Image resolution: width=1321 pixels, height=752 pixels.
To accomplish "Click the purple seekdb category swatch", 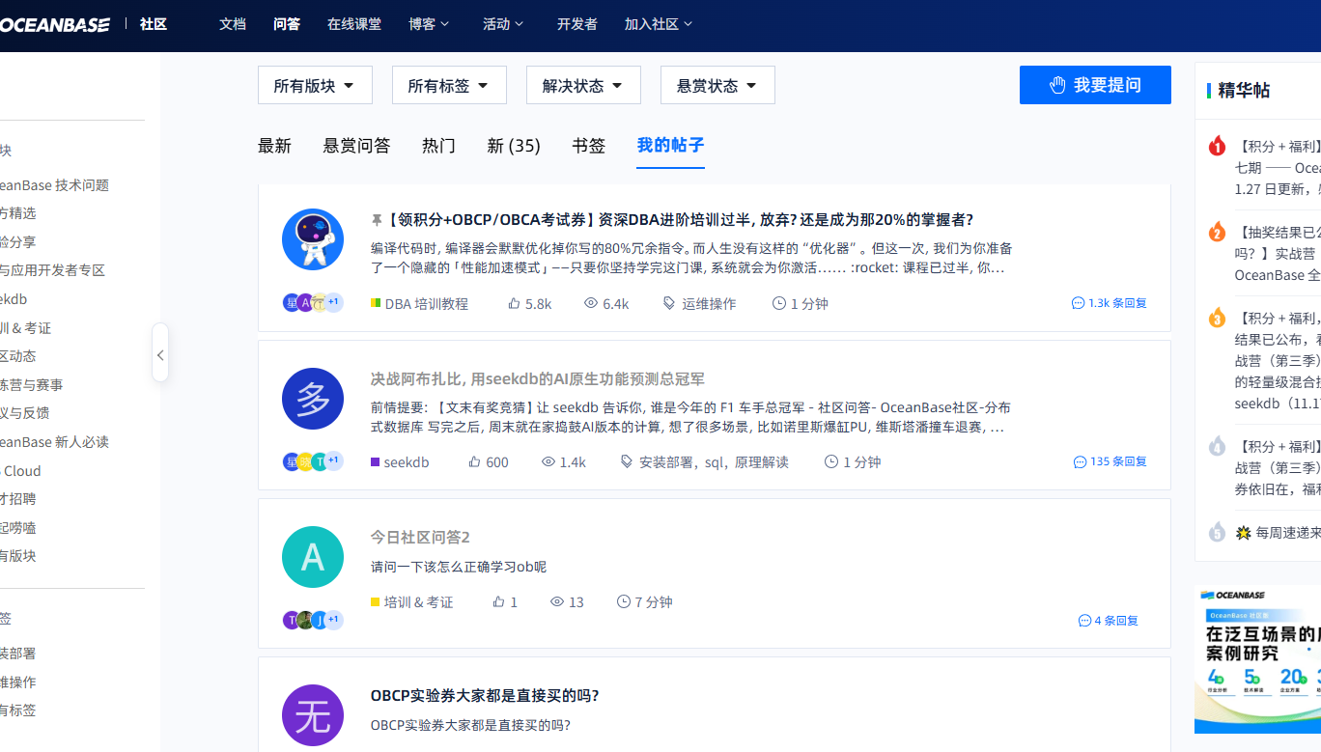I will point(376,462).
